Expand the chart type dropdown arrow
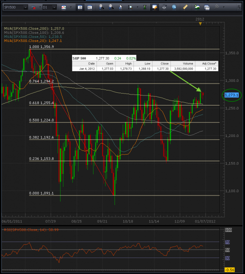This screenshot has width=245, height=274. coord(71,7)
